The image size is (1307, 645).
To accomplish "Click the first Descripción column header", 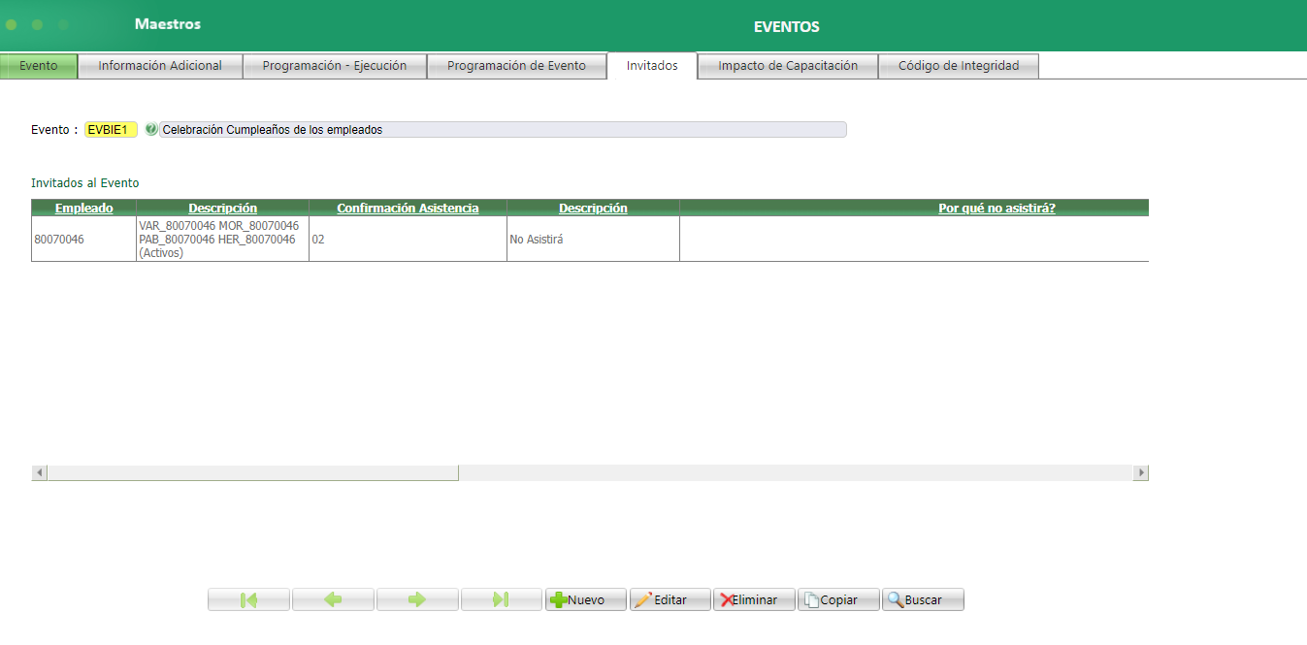I will tap(222, 208).
